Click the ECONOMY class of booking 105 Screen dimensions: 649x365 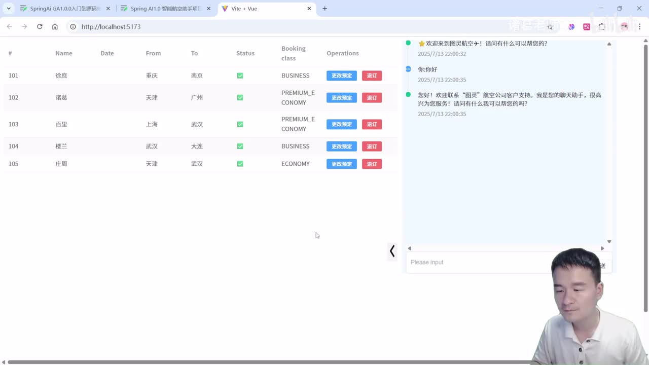(x=296, y=164)
